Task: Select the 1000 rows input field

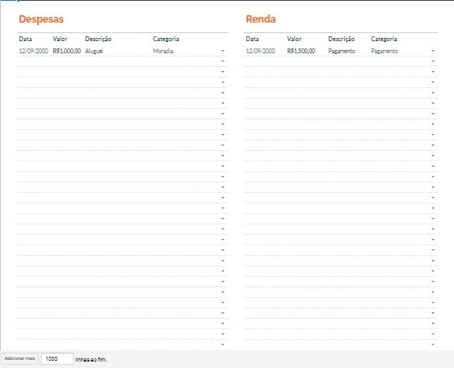Action: click(x=57, y=359)
